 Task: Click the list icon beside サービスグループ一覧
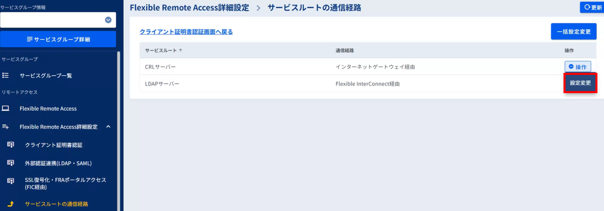coord(6,75)
